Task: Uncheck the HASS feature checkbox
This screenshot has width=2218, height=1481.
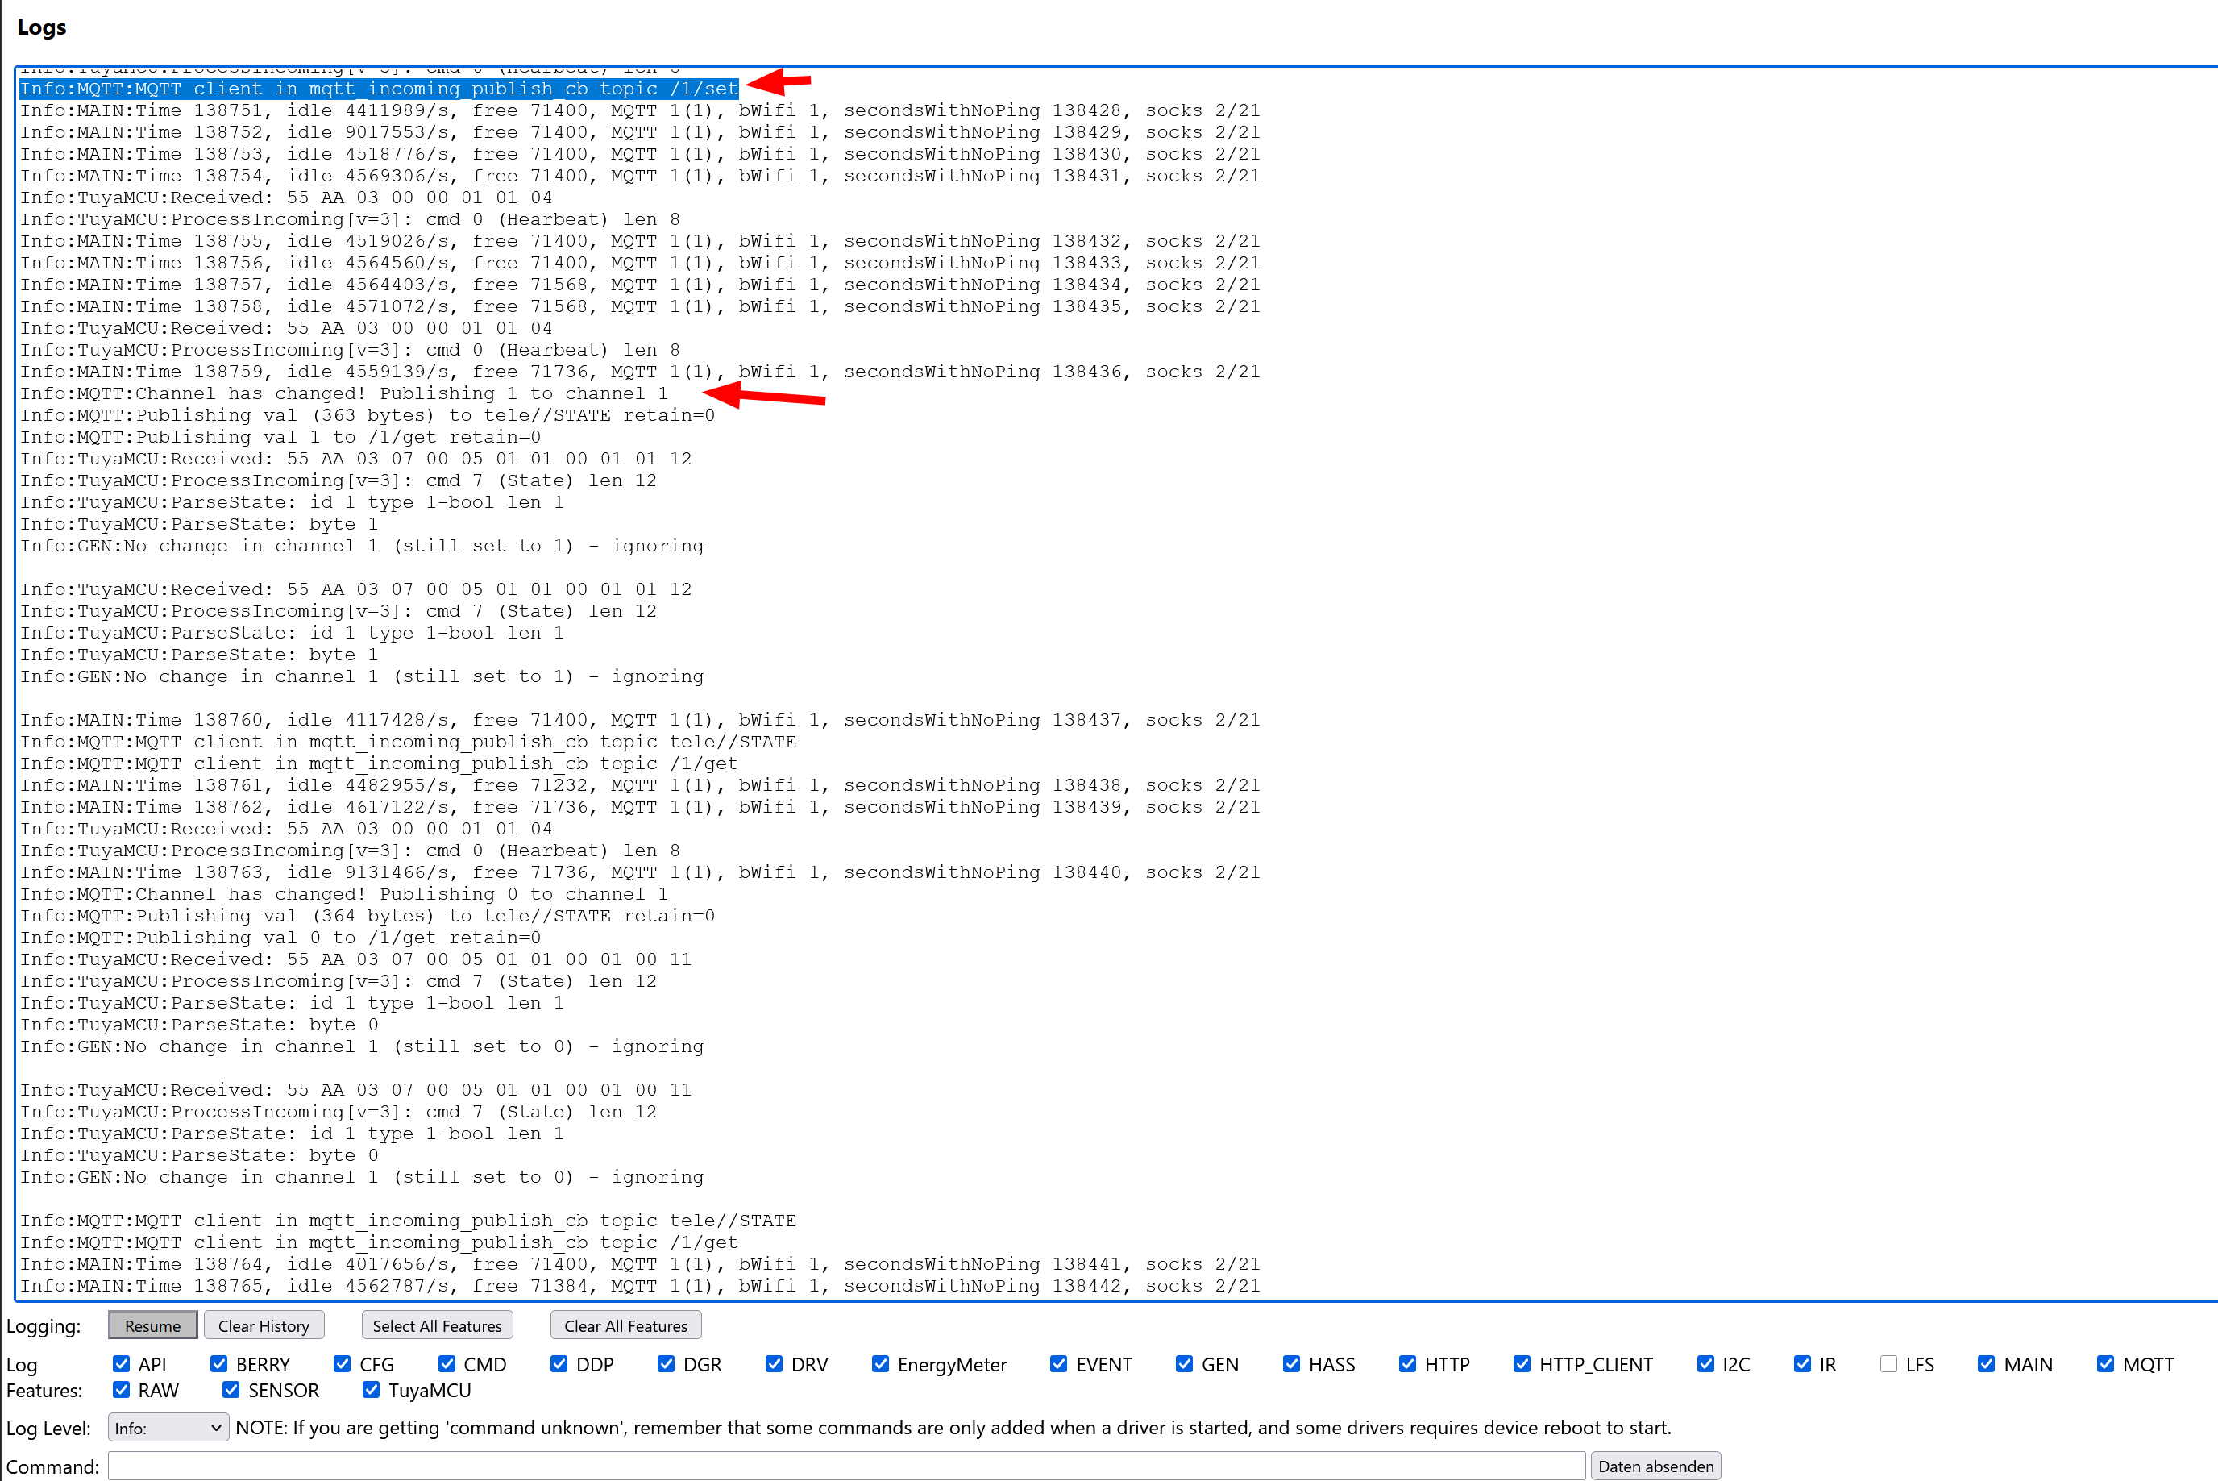Action: coord(1292,1364)
